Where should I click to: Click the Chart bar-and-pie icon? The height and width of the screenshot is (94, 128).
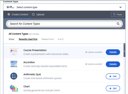(14, 88)
